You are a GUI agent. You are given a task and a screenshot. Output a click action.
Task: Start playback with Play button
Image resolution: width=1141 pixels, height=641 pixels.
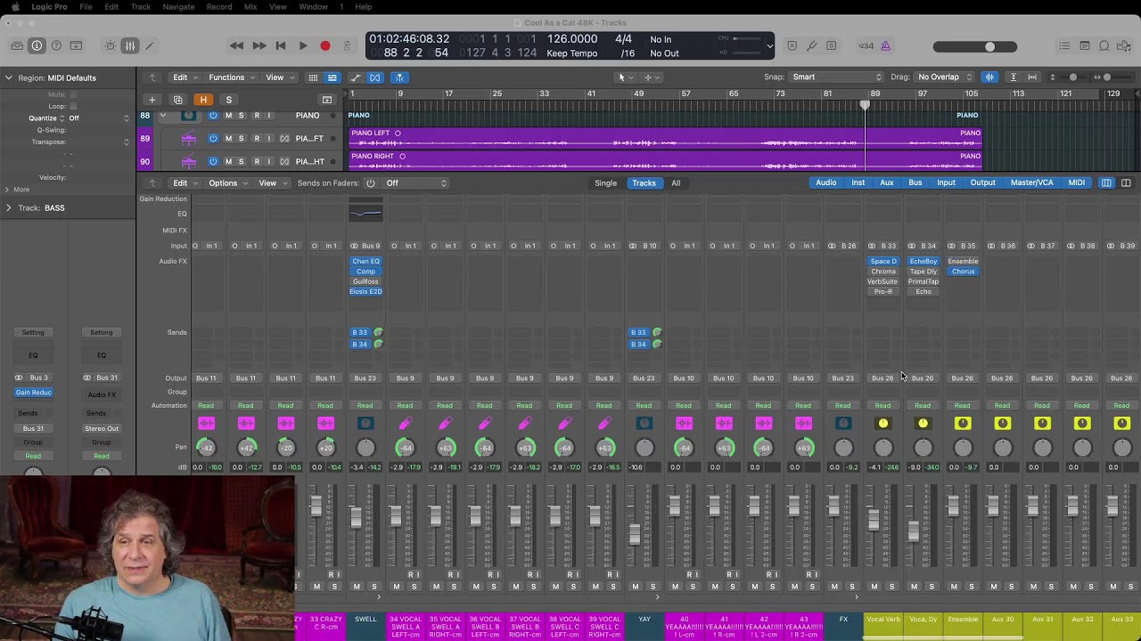[302, 45]
